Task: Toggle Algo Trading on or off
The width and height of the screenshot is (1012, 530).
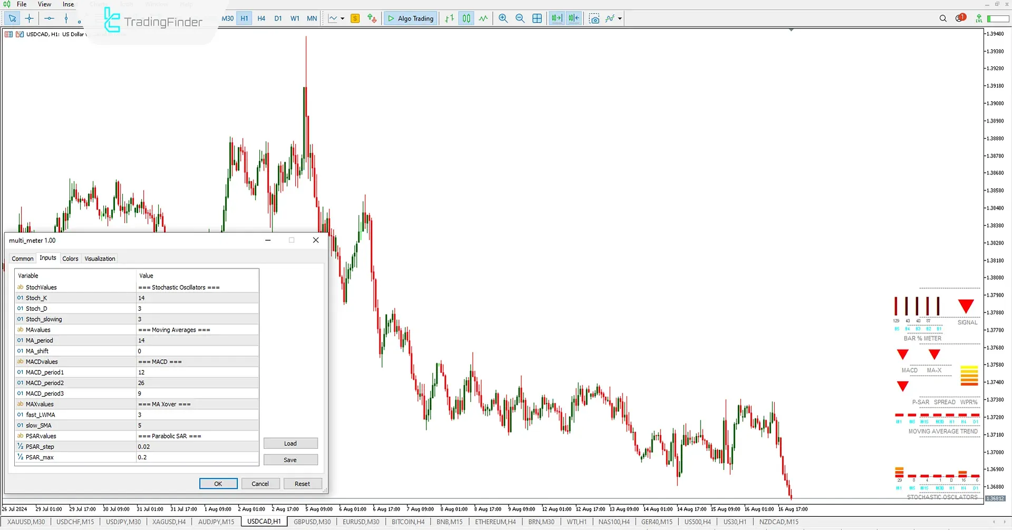Action: pos(410,18)
